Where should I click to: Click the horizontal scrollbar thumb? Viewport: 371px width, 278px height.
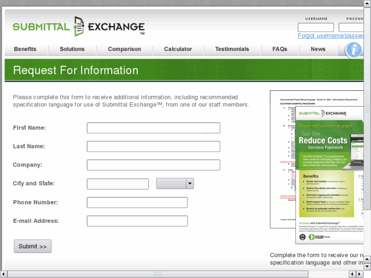coord(158,274)
